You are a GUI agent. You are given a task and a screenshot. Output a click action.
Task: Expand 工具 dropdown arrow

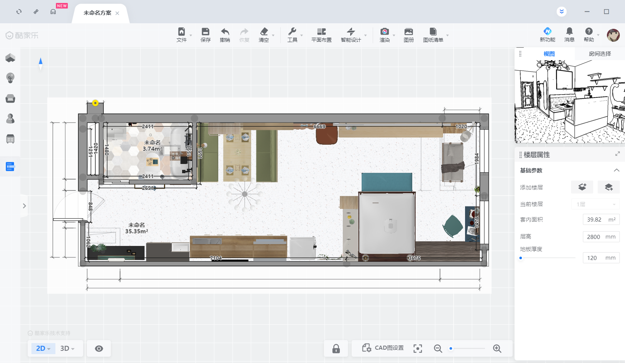coord(301,35)
